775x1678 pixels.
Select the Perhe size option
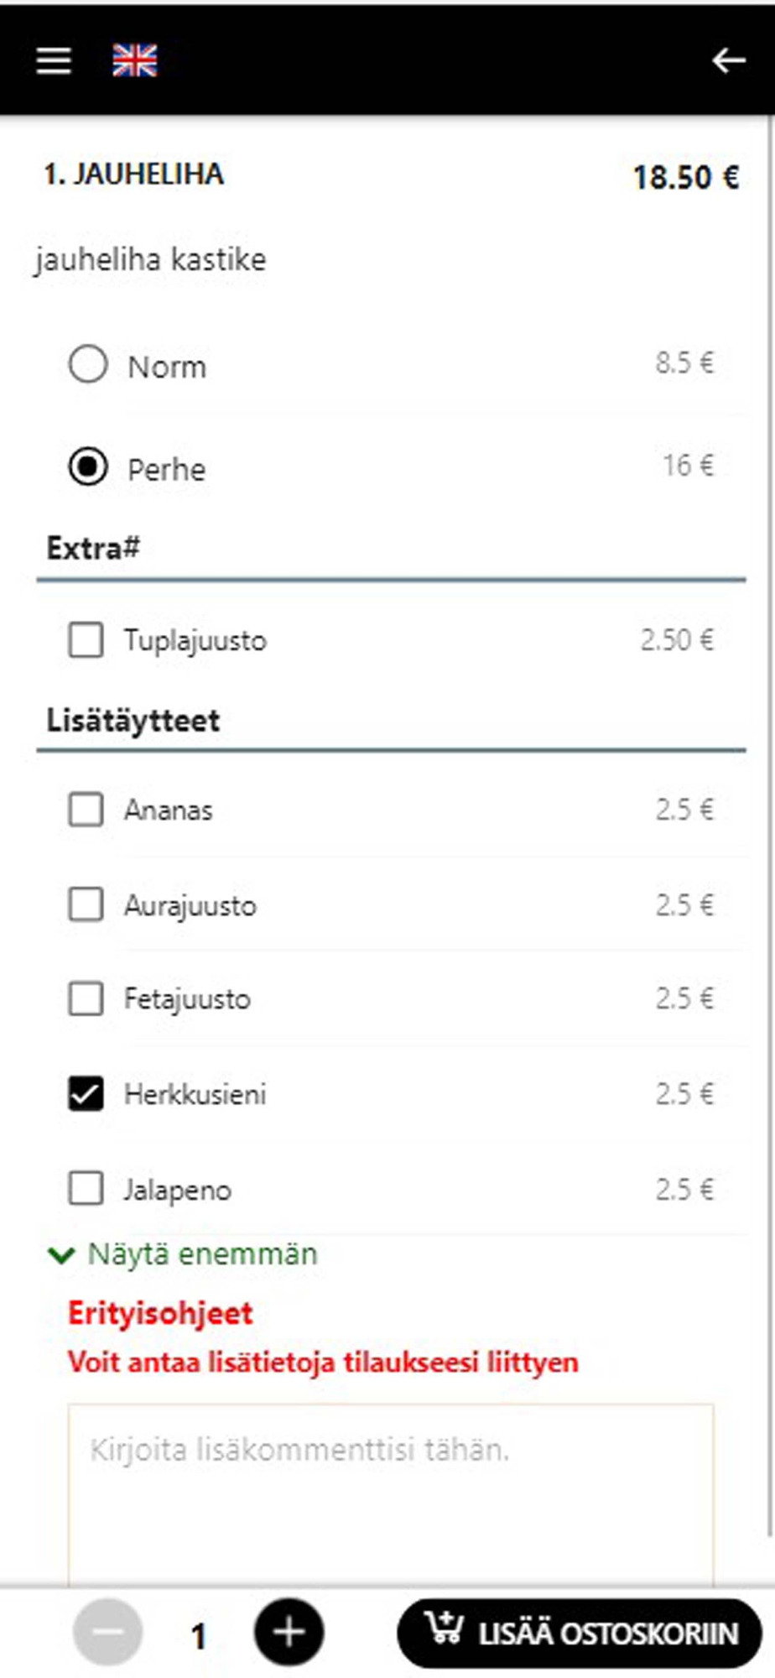(88, 467)
